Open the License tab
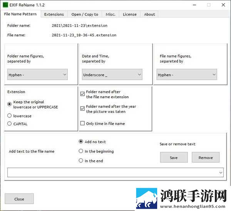Screen dimensions: 231x211 click(x=130, y=14)
